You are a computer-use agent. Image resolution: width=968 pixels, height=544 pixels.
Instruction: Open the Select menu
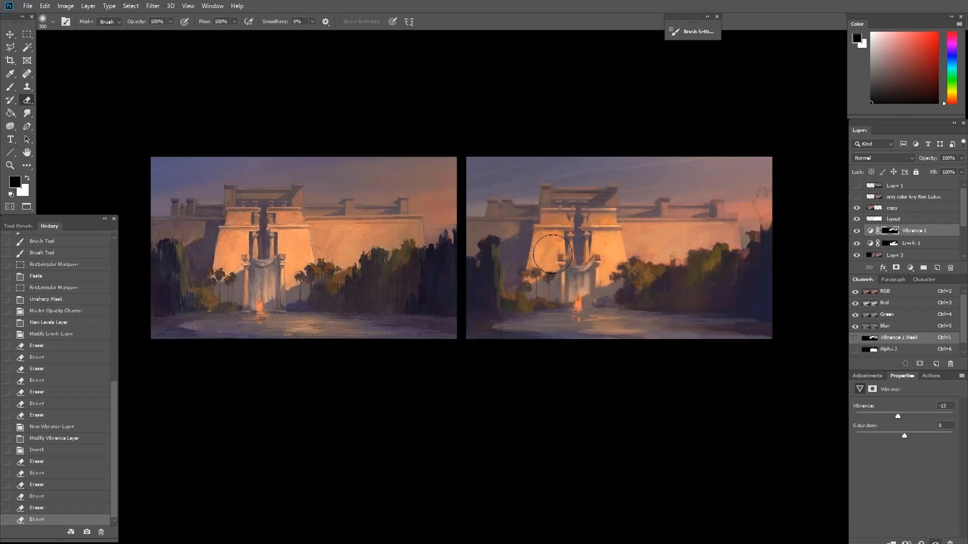131,6
